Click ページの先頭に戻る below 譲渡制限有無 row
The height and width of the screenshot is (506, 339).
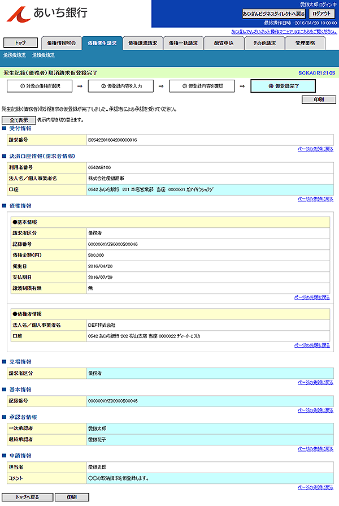coord(312,297)
